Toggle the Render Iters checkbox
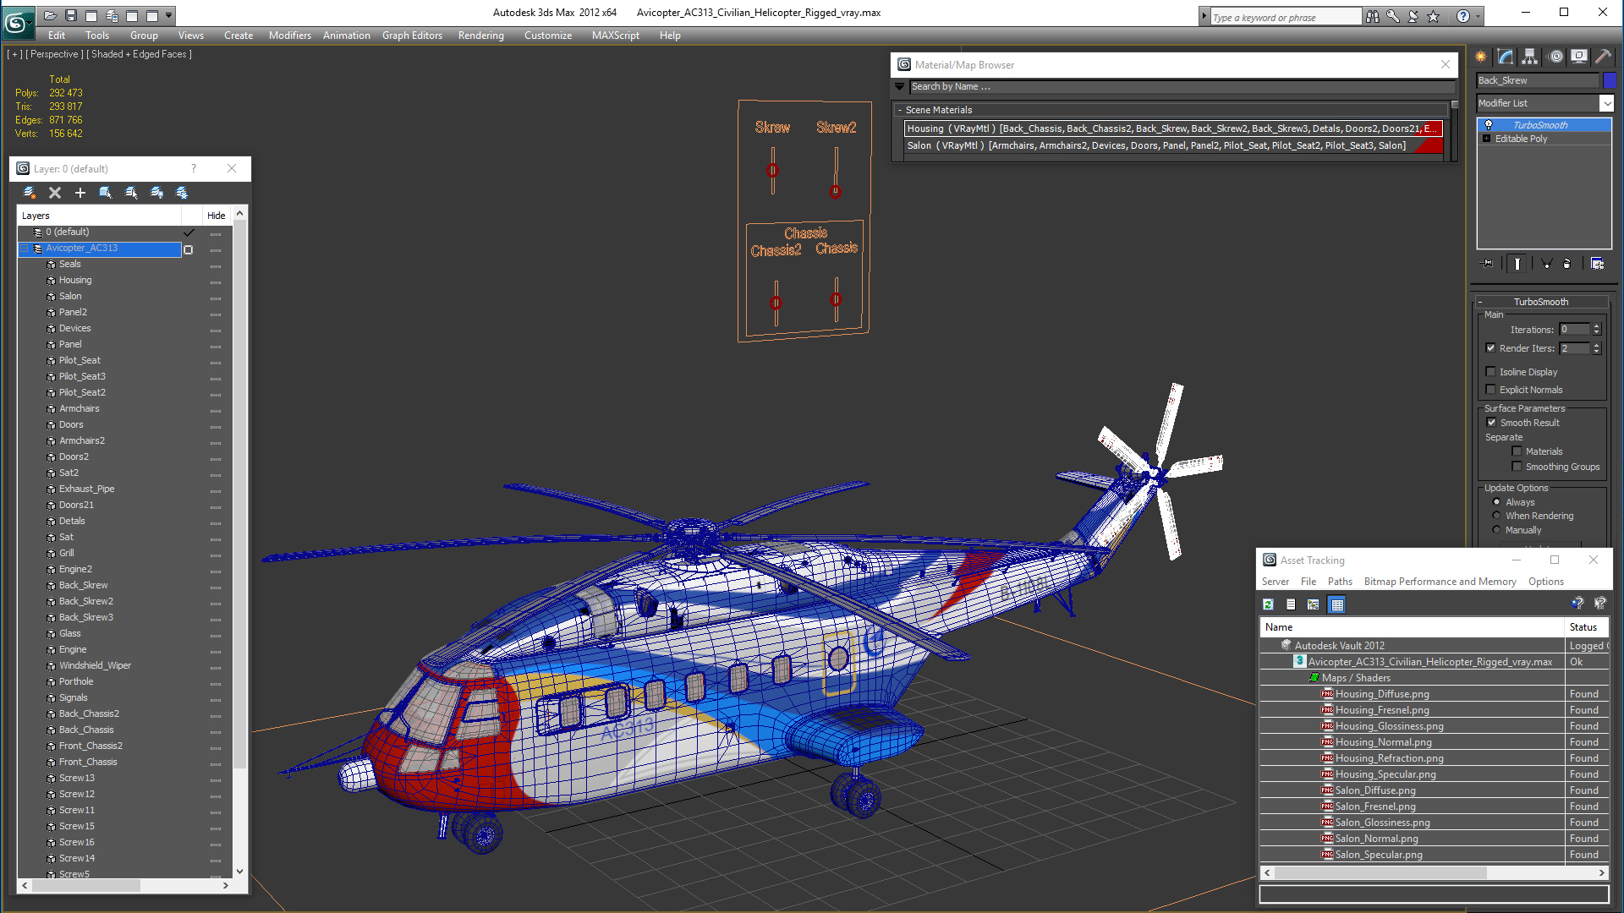The width and height of the screenshot is (1624, 913). (x=1491, y=348)
